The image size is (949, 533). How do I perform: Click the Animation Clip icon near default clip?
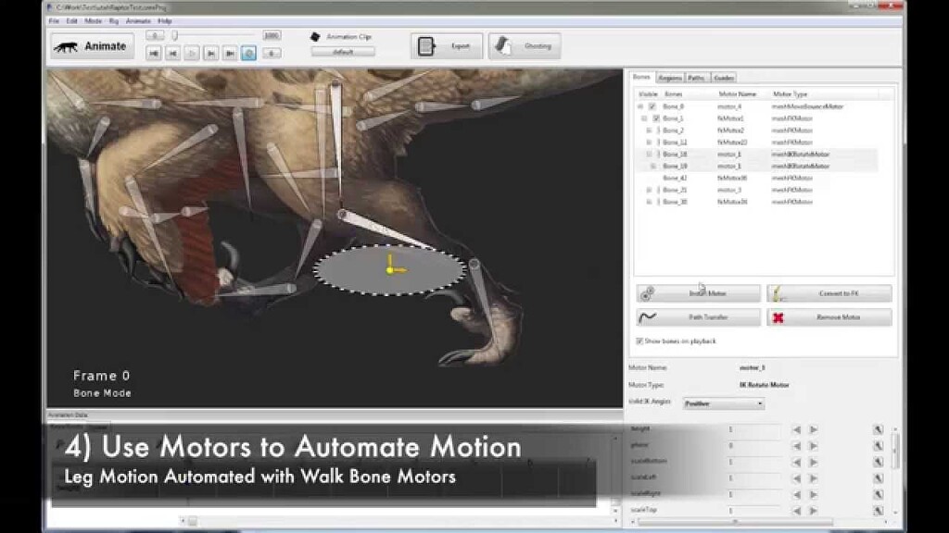(x=316, y=35)
